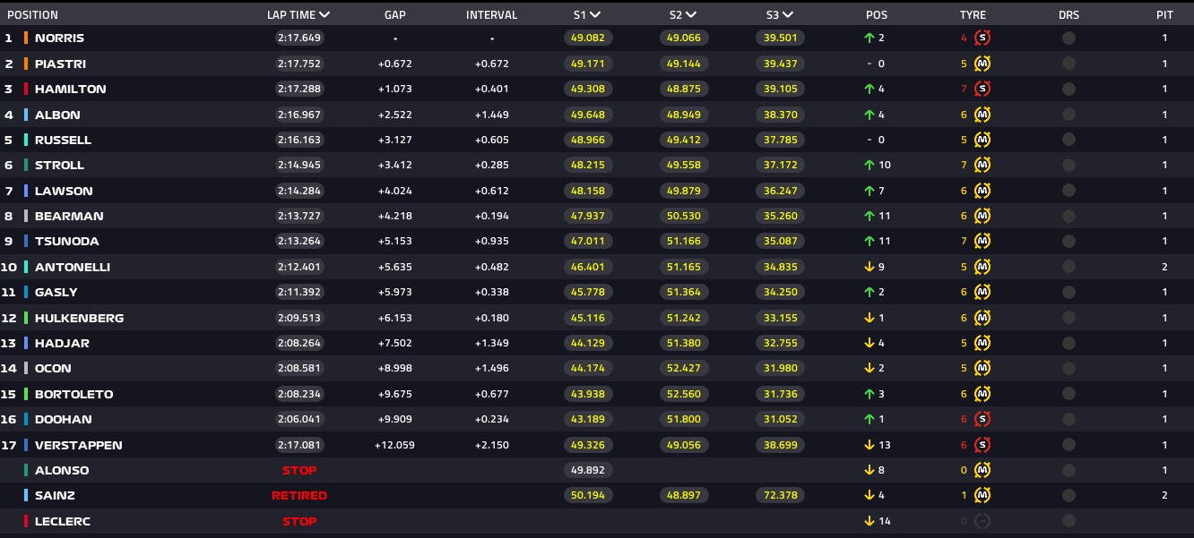
Task: Click Hamilton's soft tyre icon
Action: click(x=982, y=90)
